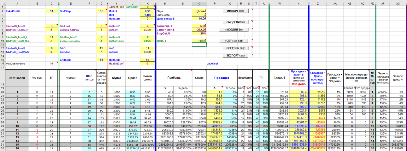
Task: Select the Залог 1 лот value 262.00
Action: 199,30
